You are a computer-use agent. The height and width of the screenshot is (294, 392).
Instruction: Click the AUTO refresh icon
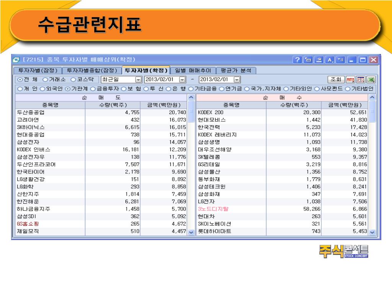click(x=351, y=80)
